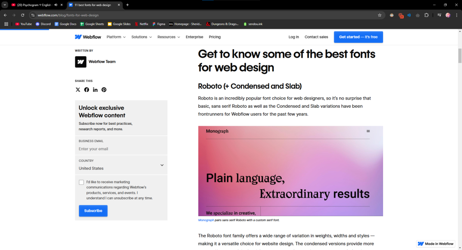The image size is (462, 250).
Task: Open the apps grid in bookmarks bar
Action: click(x=6, y=24)
